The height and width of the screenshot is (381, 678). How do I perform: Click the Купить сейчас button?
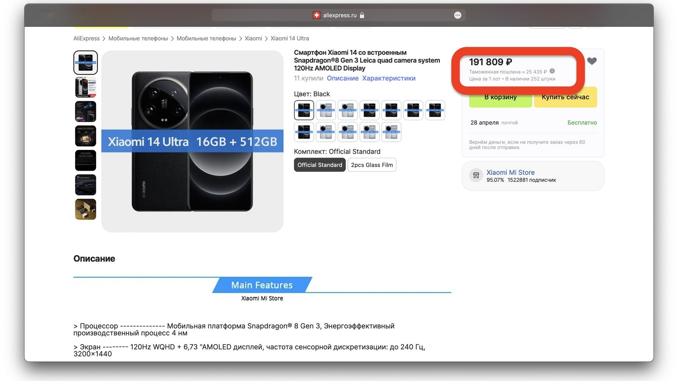point(565,97)
